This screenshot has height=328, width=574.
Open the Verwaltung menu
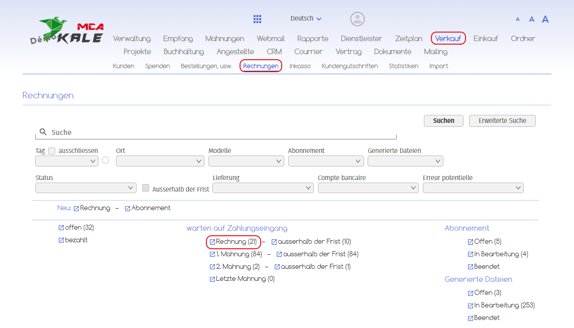(x=132, y=39)
